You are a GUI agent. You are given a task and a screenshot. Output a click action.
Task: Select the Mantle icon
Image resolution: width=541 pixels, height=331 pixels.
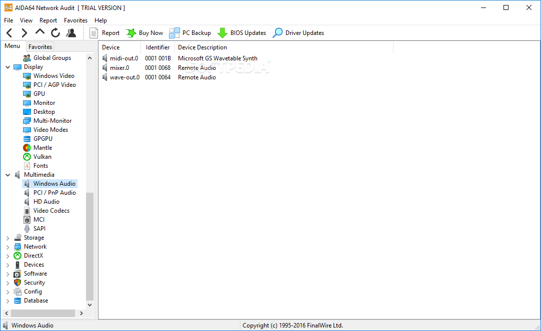(x=27, y=148)
